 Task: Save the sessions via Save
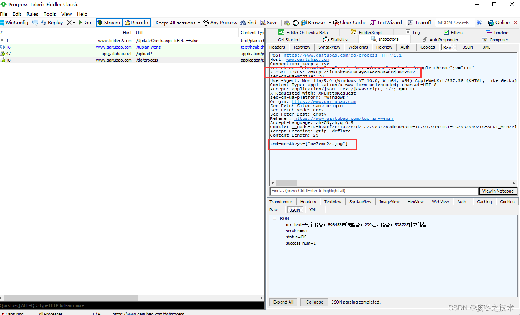[269, 23]
